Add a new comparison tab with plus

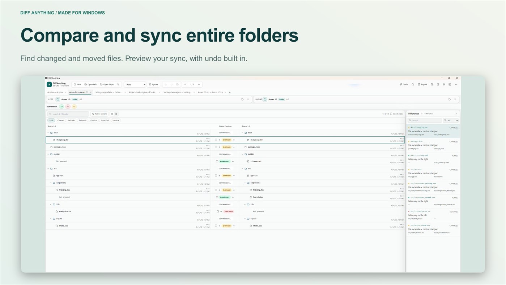[230, 92]
